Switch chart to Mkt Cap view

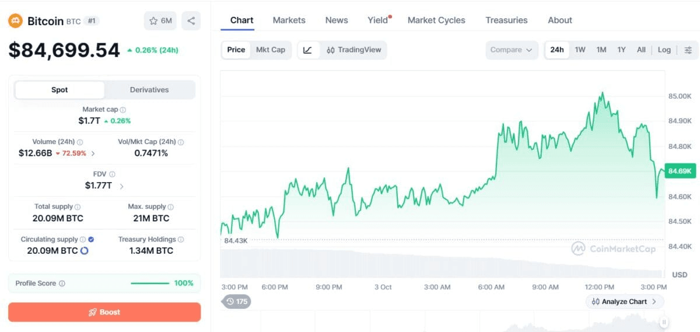click(271, 50)
